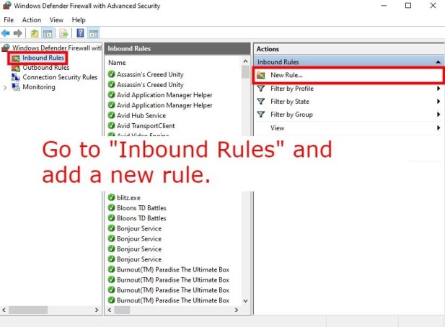The image size is (445, 327).
Task: Maximize the firewall window
Action: (x=408, y=6)
